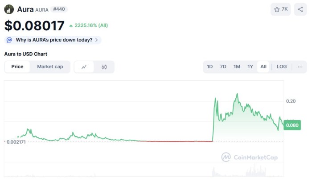Toggle the LOG scale option
The height and width of the screenshot is (179, 312).
click(282, 67)
